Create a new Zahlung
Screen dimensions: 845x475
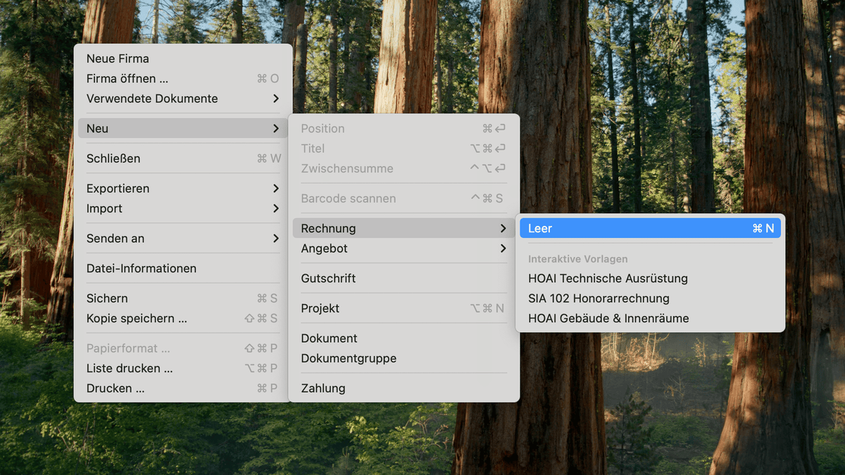pos(403,388)
